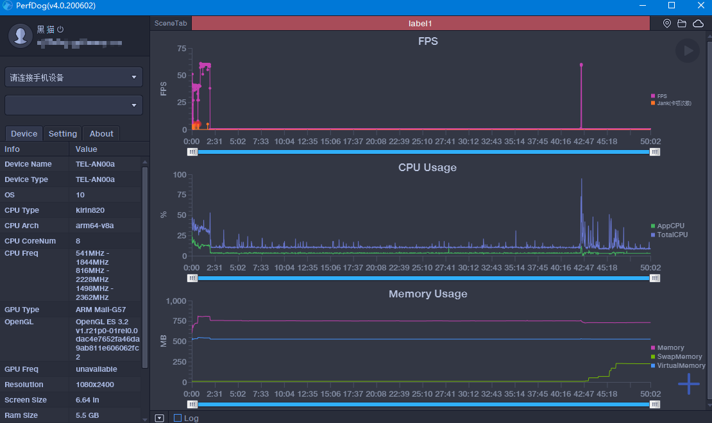Click the power icon beside username
The image size is (712, 423).
60,29
